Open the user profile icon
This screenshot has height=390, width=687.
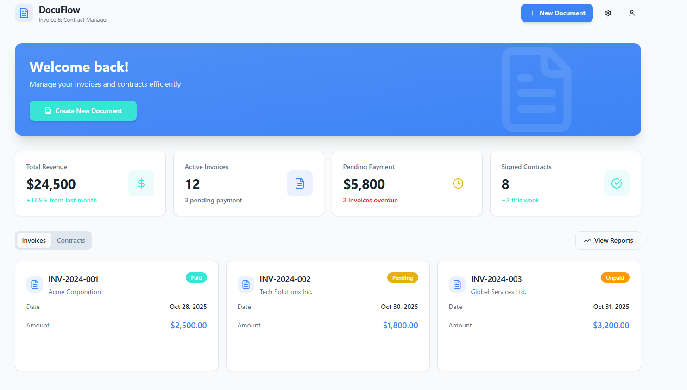(x=632, y=13)
